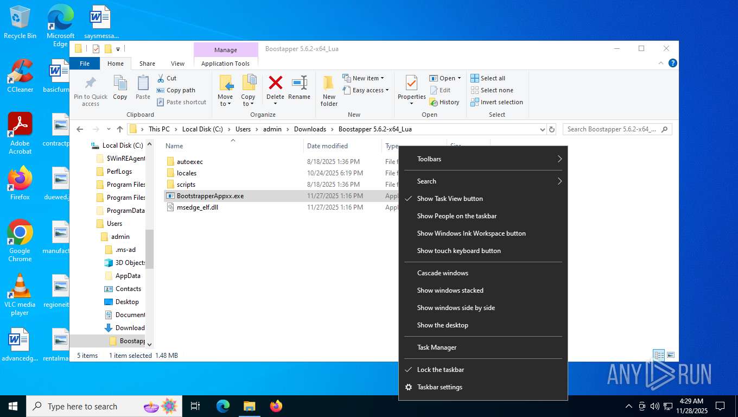Open address bar history dropdown
The width and height of the screenshot is (738, 417).
pos(542,129)
